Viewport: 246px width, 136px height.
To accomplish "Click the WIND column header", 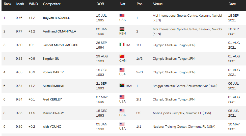I will (x=34, y=4).
